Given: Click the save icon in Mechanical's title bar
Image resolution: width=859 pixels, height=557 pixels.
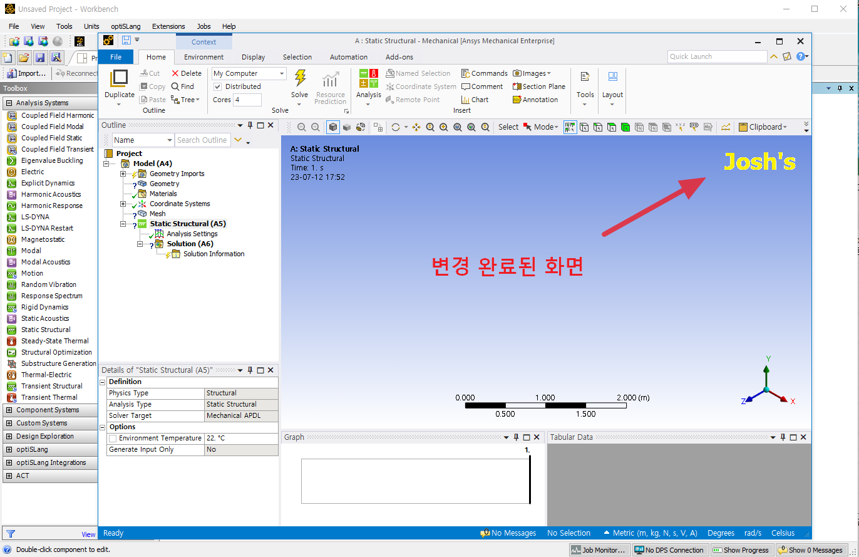Looking at the screenshot, I should 126,40.
